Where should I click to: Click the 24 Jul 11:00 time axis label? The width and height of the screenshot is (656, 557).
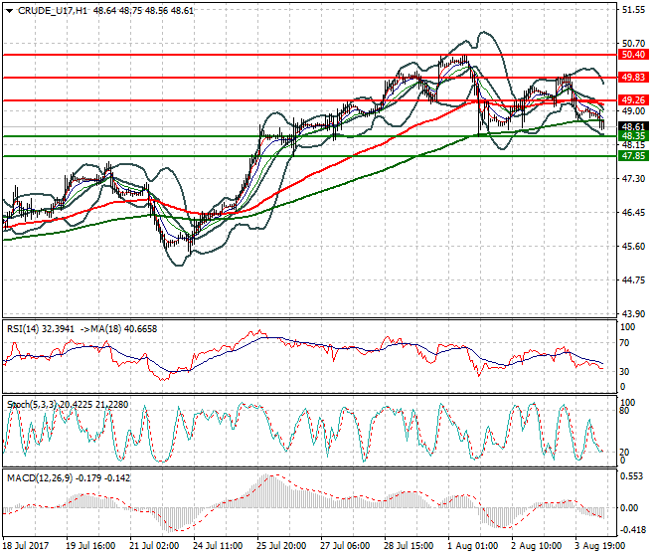[x=218, y=546]
